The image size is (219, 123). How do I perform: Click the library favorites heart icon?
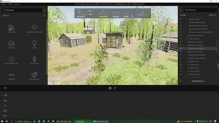click(44, 16)
